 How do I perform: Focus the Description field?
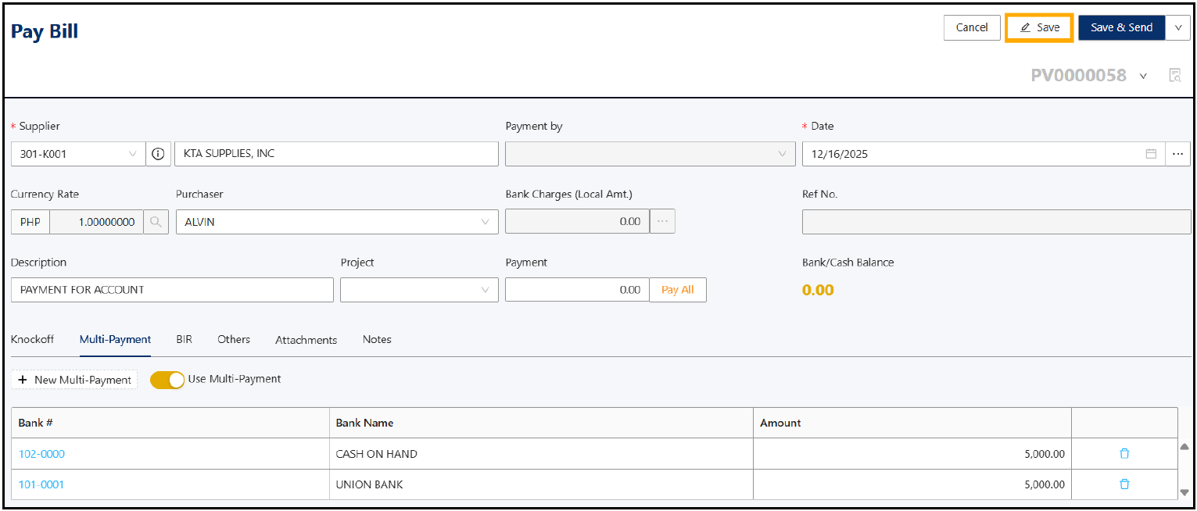(x=172, y=290)
